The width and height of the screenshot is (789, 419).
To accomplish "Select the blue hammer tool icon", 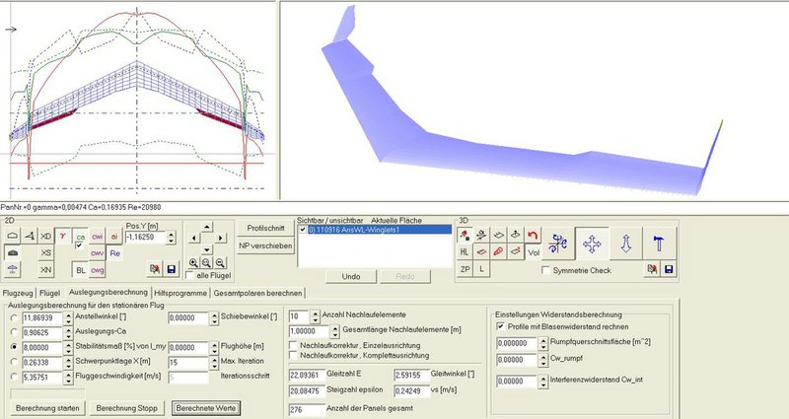I will pyautogui.click(x=659, y=242).
